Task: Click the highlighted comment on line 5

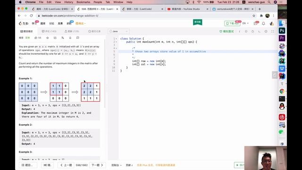Action: (x=169, y=51)
